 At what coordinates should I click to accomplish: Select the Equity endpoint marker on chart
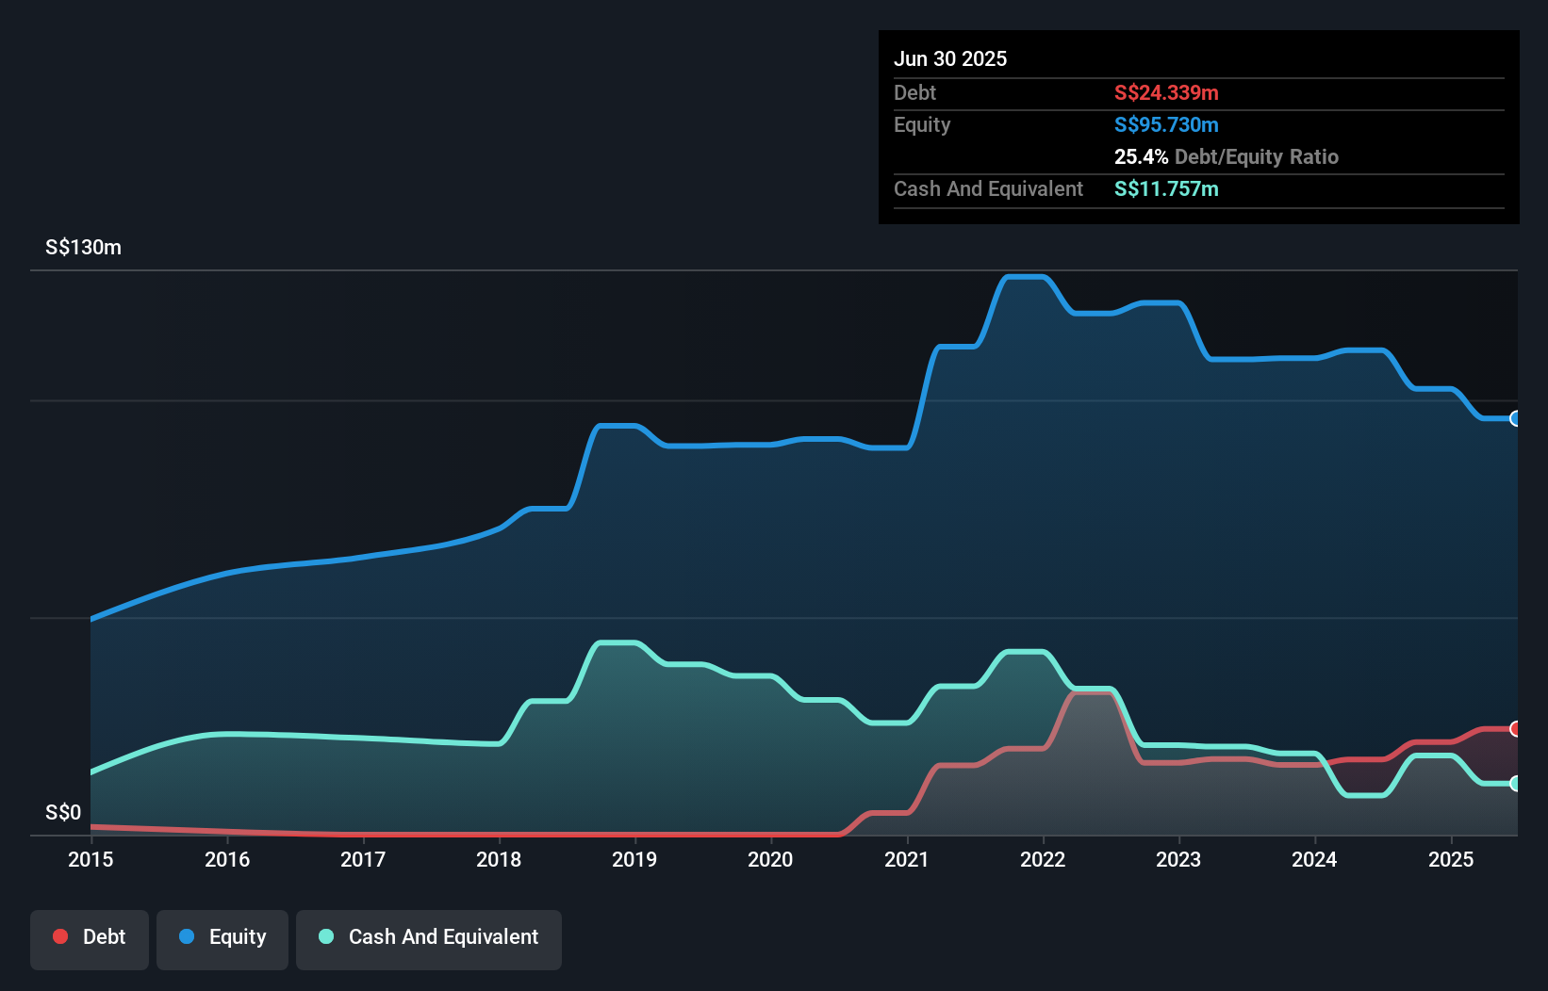click(x=1514, y=419)
